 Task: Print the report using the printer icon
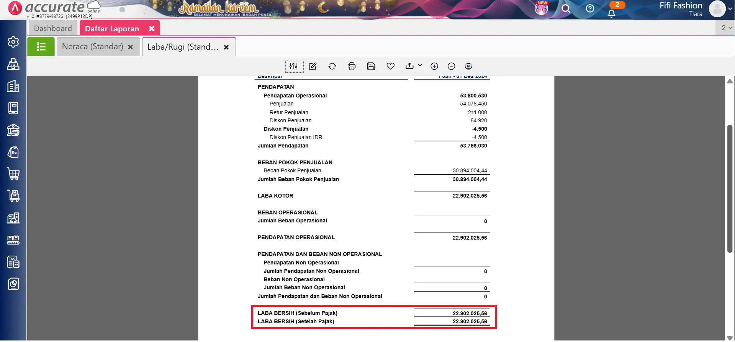[x=352, y=66]
